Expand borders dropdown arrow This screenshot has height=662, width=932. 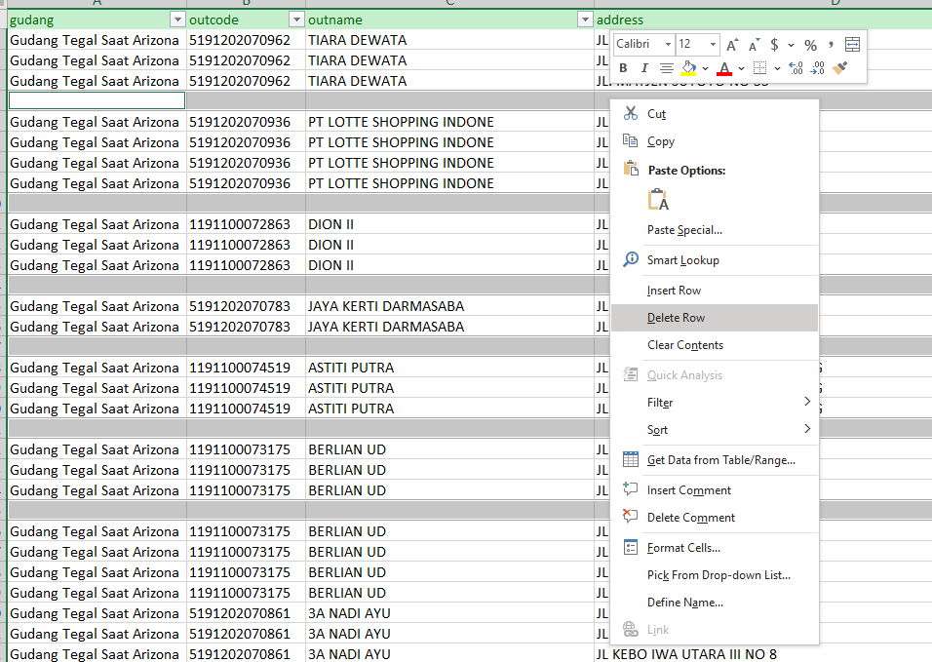(777, 69)
